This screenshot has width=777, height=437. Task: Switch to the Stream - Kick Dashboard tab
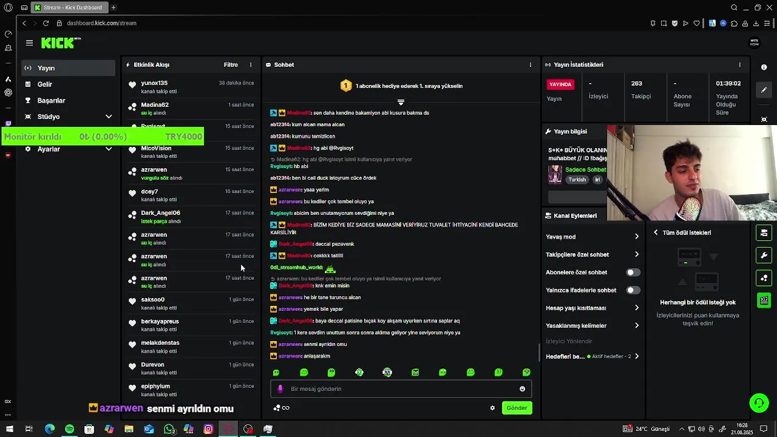[x=69, y=7]
